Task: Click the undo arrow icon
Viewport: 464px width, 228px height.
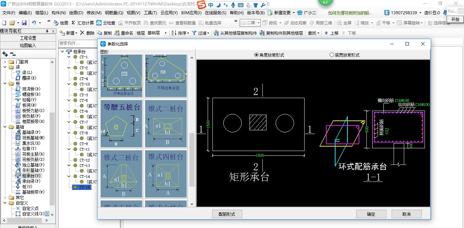Action: (x=34, y=23)
